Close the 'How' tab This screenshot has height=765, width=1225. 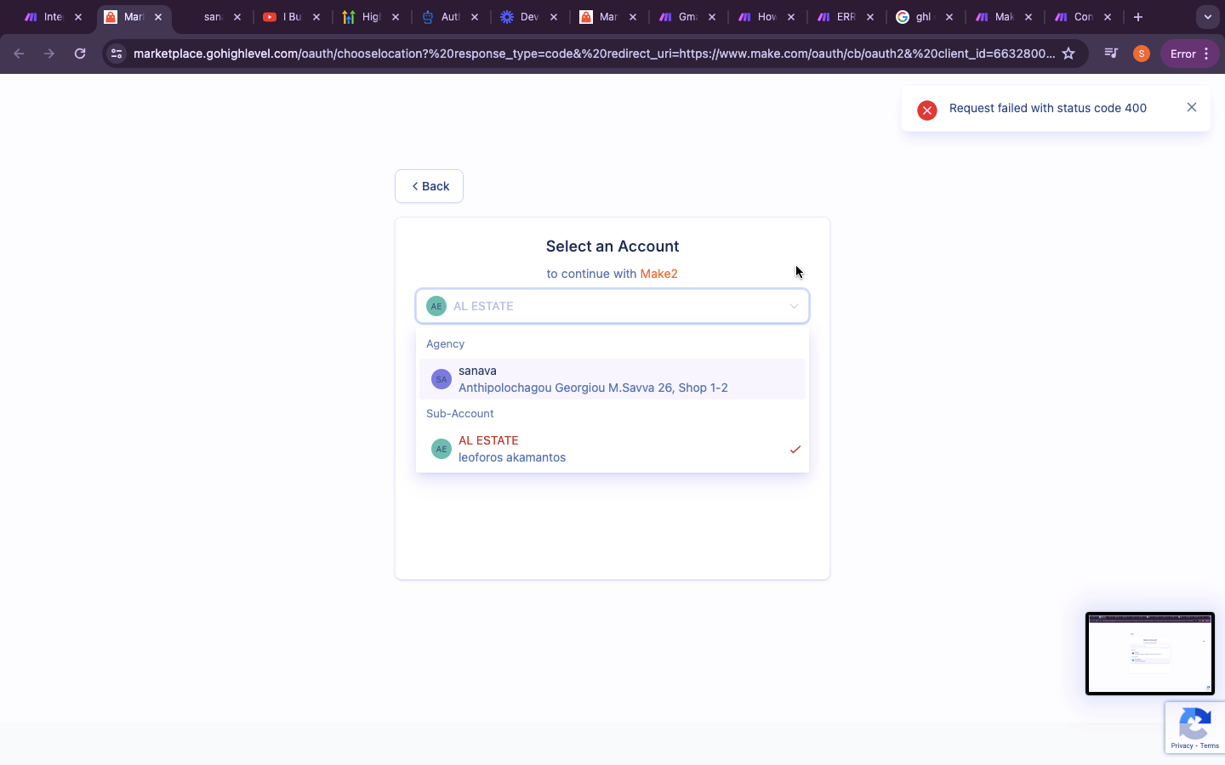coord(791,17)
